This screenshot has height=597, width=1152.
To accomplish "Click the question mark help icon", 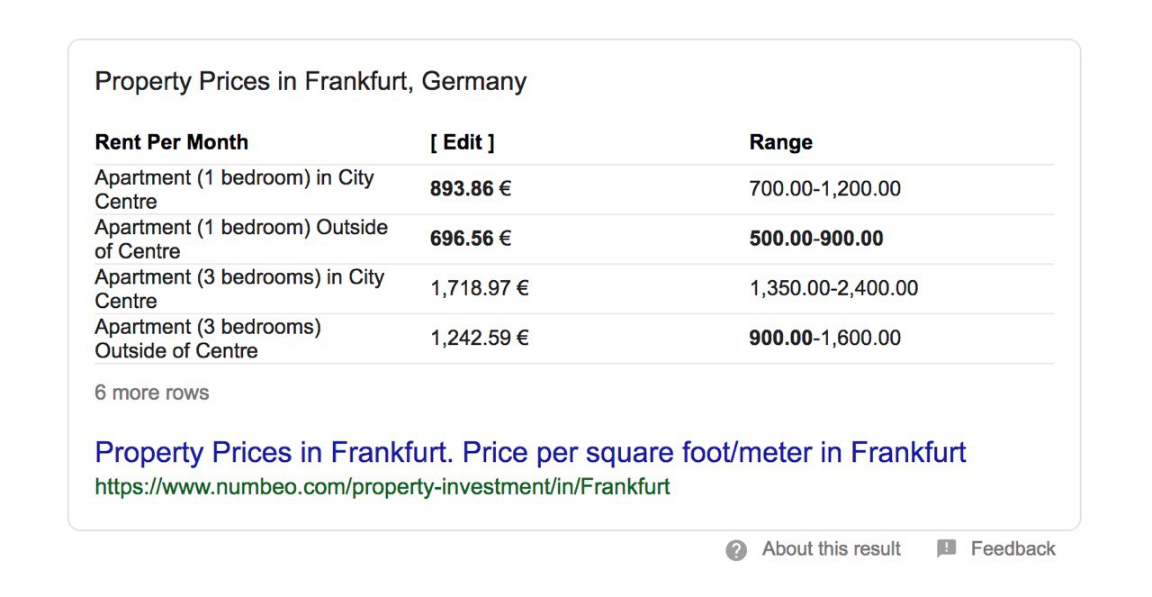I will click(x=736, y=550).
